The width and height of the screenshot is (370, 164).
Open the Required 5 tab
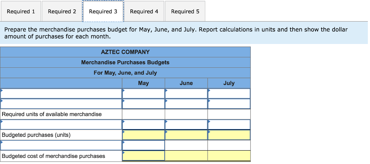[x=185, y=11]
